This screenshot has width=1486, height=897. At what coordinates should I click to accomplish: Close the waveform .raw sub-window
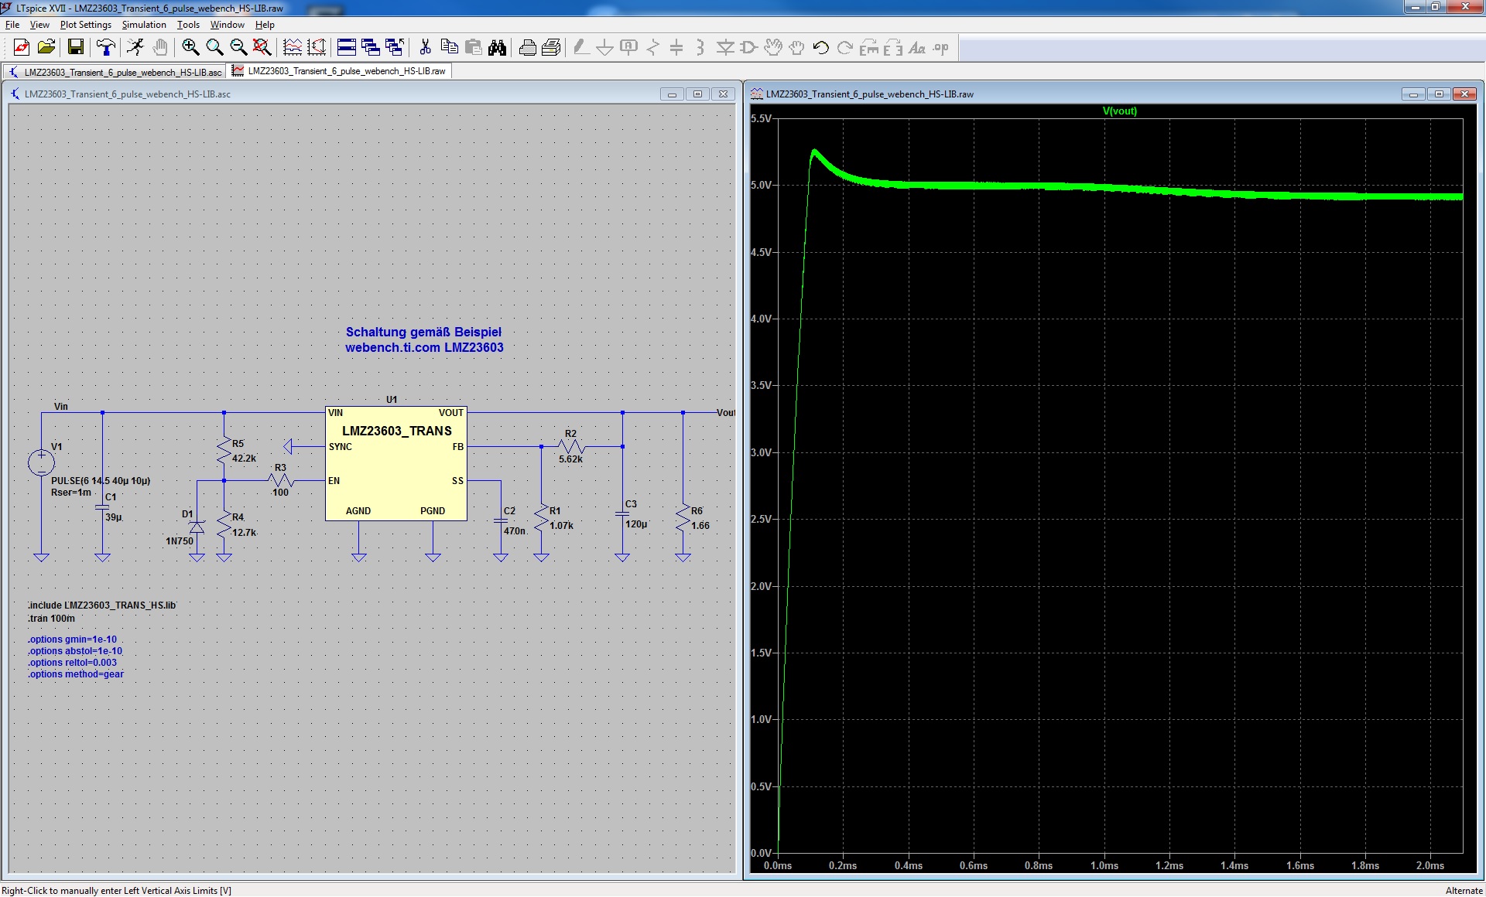(x=1464, y=94)
